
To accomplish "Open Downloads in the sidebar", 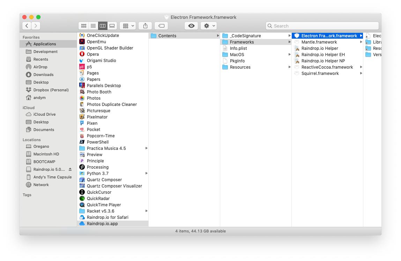I will tap(48, 75).
